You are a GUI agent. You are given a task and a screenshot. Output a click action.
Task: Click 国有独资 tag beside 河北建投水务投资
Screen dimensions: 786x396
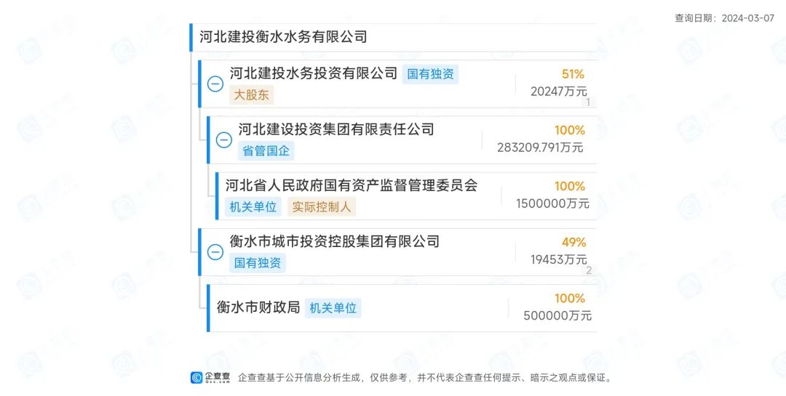click(x=430, y=74)
